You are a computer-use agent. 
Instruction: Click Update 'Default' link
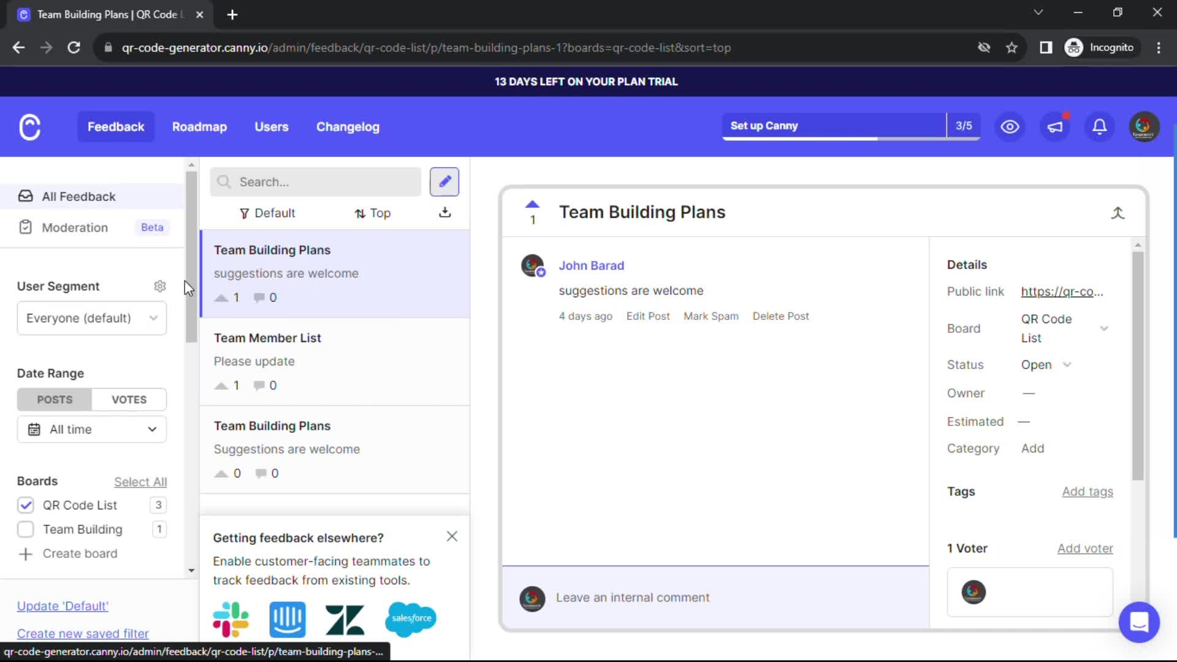[63, 606]
